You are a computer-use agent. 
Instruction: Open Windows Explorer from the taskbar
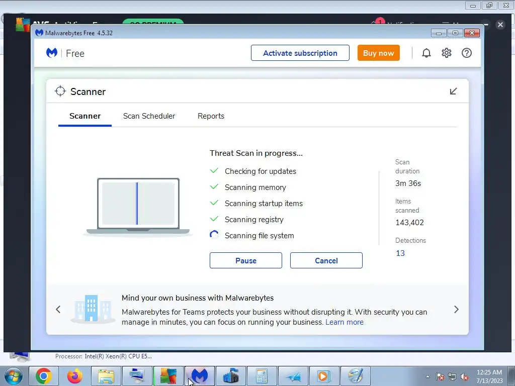106,376
